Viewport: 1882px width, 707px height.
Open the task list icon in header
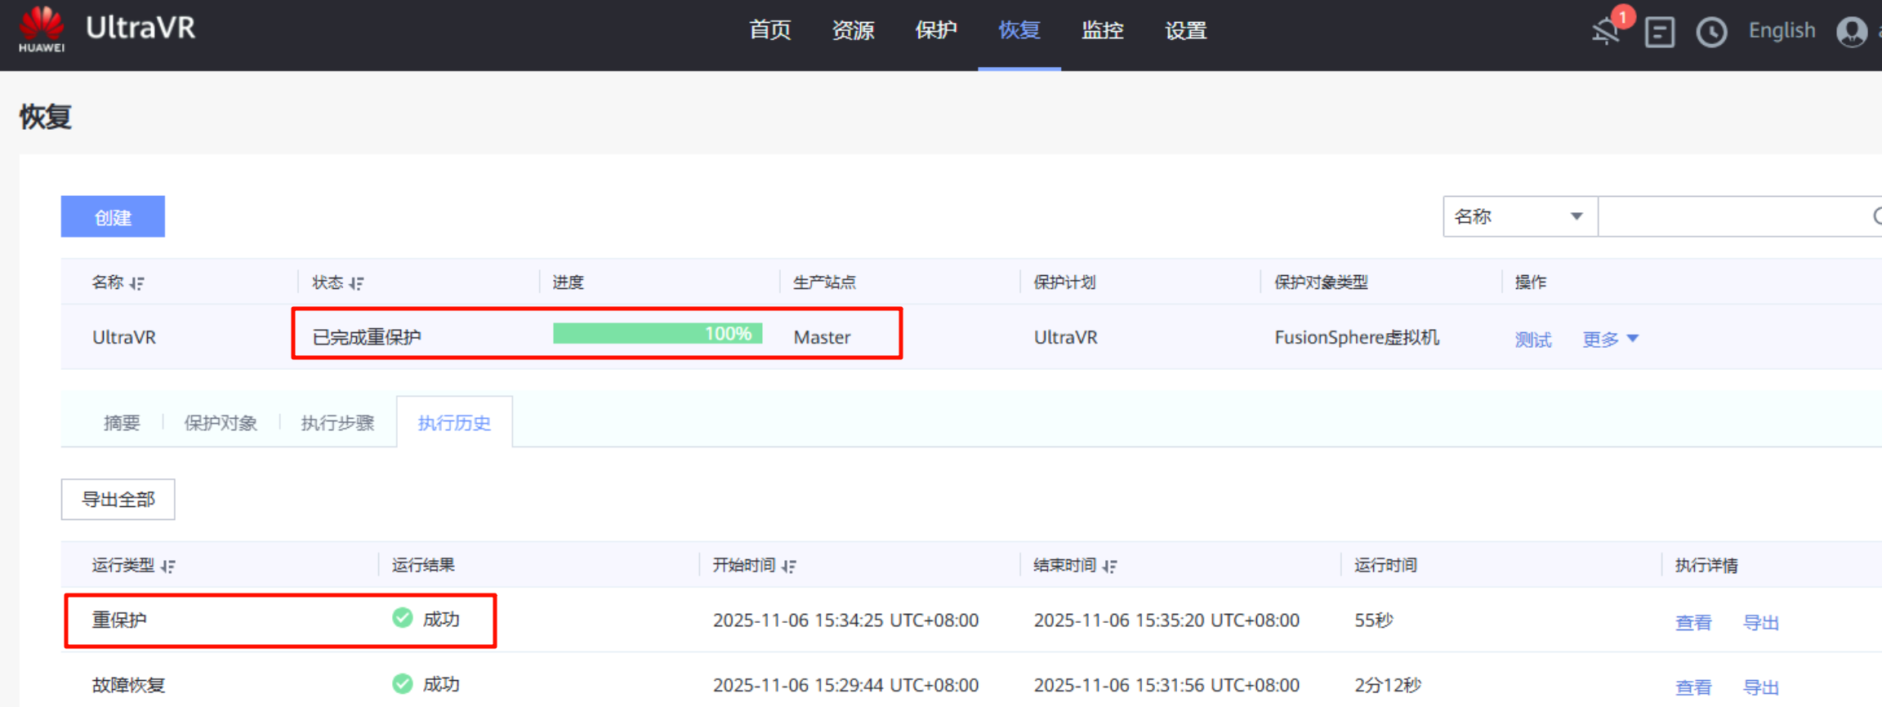coord(1659,33)
